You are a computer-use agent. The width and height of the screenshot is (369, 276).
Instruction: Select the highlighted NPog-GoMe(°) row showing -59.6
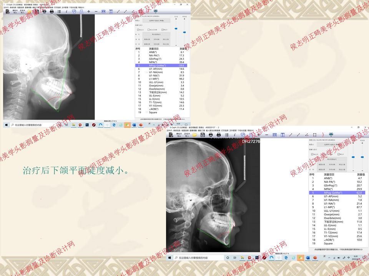click(161, 66)
